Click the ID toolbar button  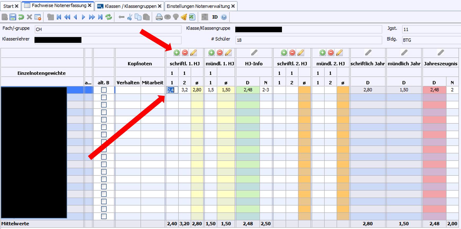click(x=215, y=17)
